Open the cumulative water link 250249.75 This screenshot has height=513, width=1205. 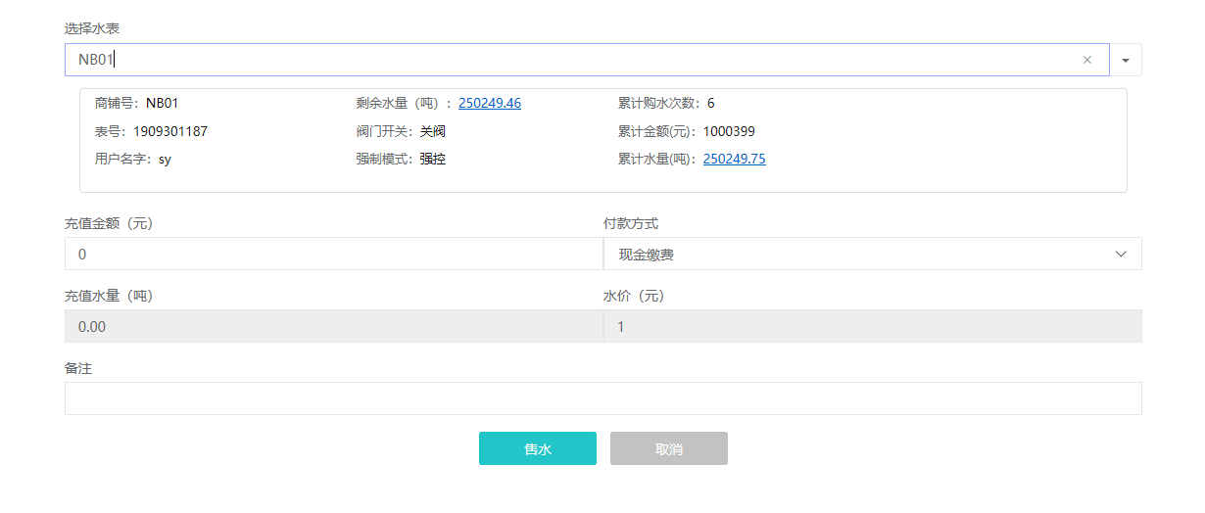point(734,159)
